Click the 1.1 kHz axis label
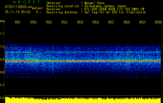Viewport: 163px width, 103px height. (x=2, y=33)
